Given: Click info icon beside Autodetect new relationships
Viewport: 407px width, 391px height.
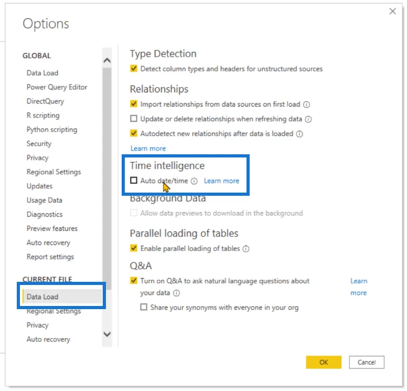Looking at the screenshot, I should 299,134.
